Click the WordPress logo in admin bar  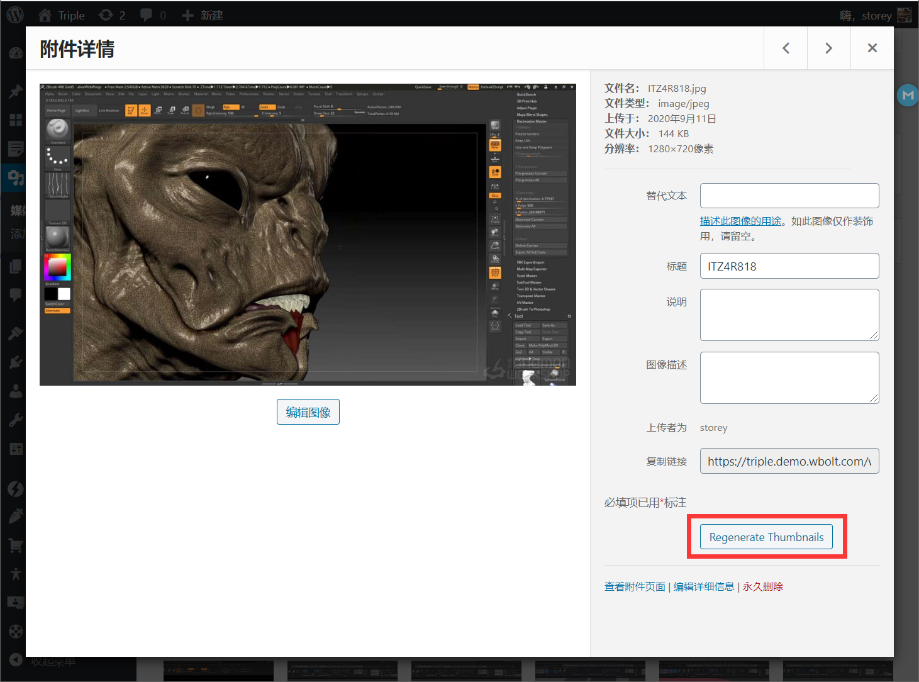coord(15,15)
